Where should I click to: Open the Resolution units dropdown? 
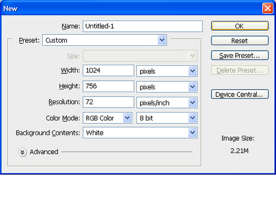click(x=167, y=103)
